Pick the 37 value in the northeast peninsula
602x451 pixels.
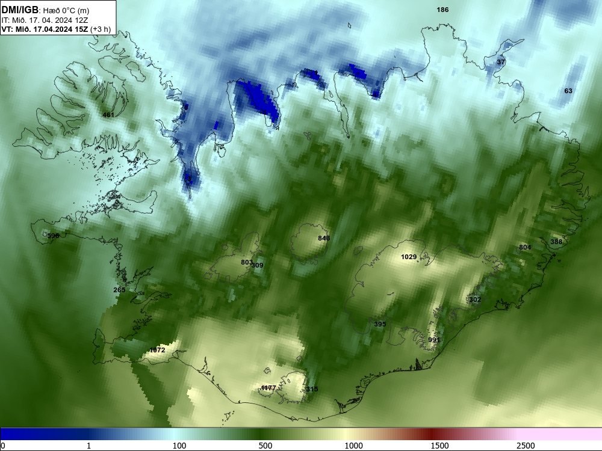click(501, 62)
